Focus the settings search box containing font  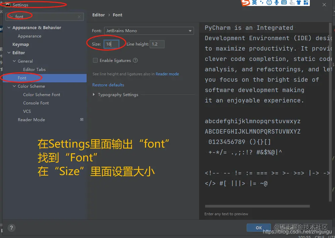pyautogui.click(x=45, y=17)
